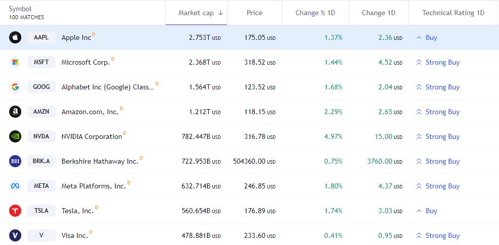Click the Microsoft logo icon
Viewport: 499px width, 245px height.
(15, 62)
